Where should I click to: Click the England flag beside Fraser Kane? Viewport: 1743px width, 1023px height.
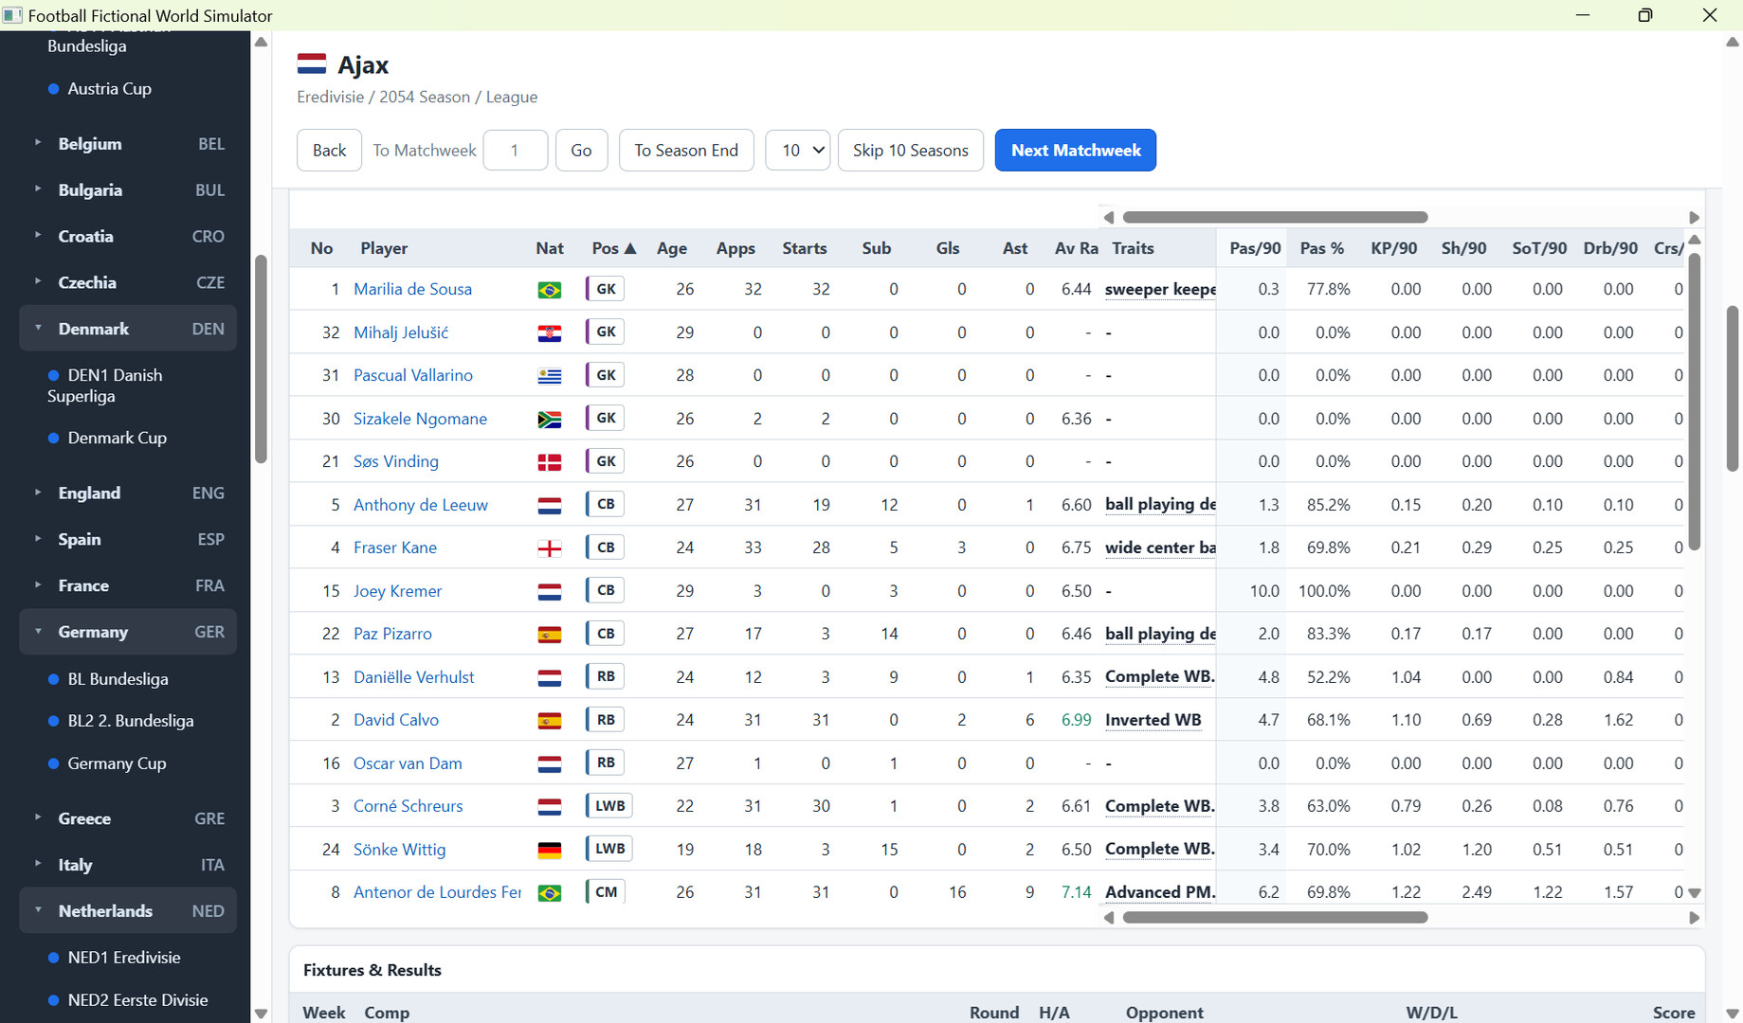coord(549,548)
